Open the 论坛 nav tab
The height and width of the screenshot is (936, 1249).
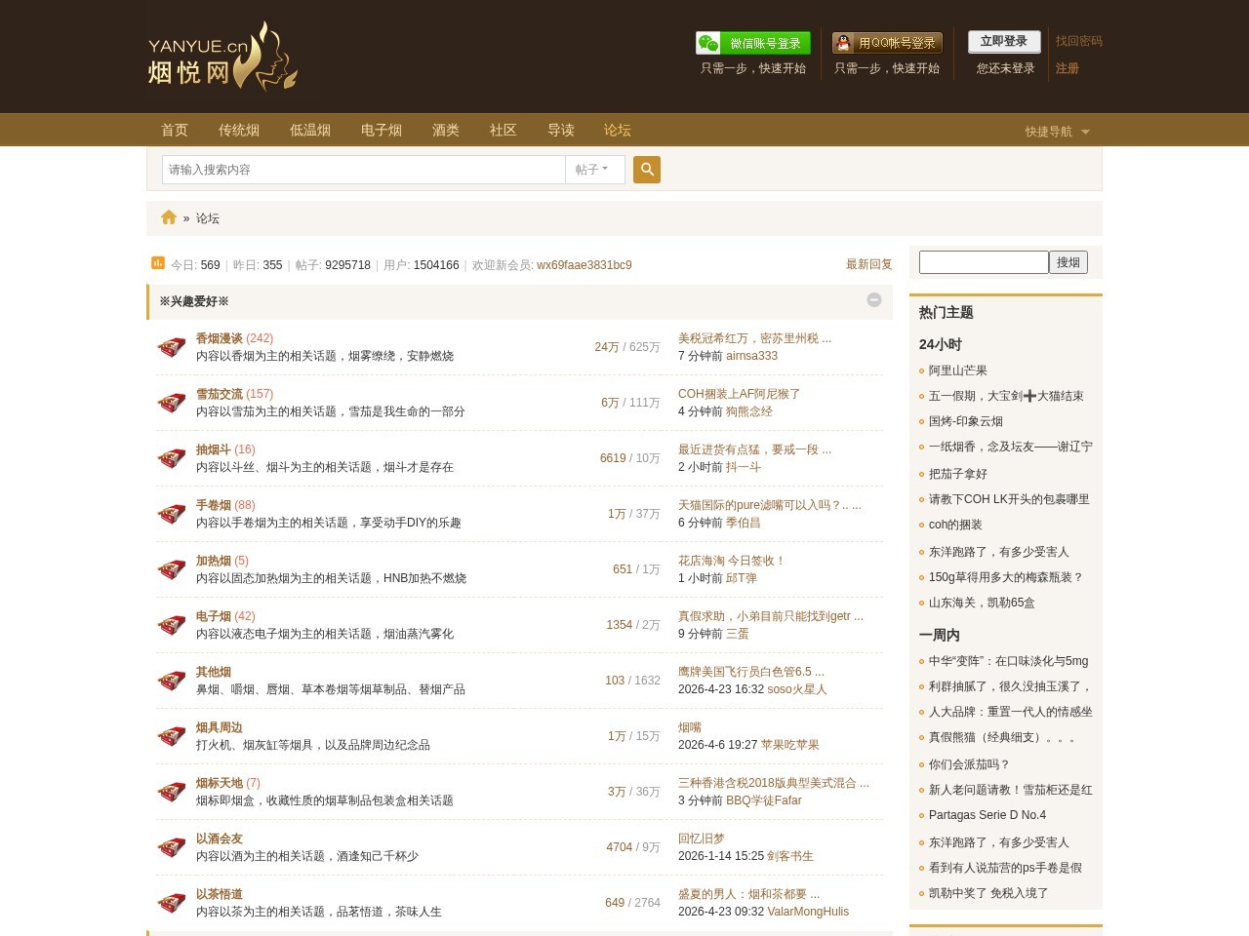[618, 130]
